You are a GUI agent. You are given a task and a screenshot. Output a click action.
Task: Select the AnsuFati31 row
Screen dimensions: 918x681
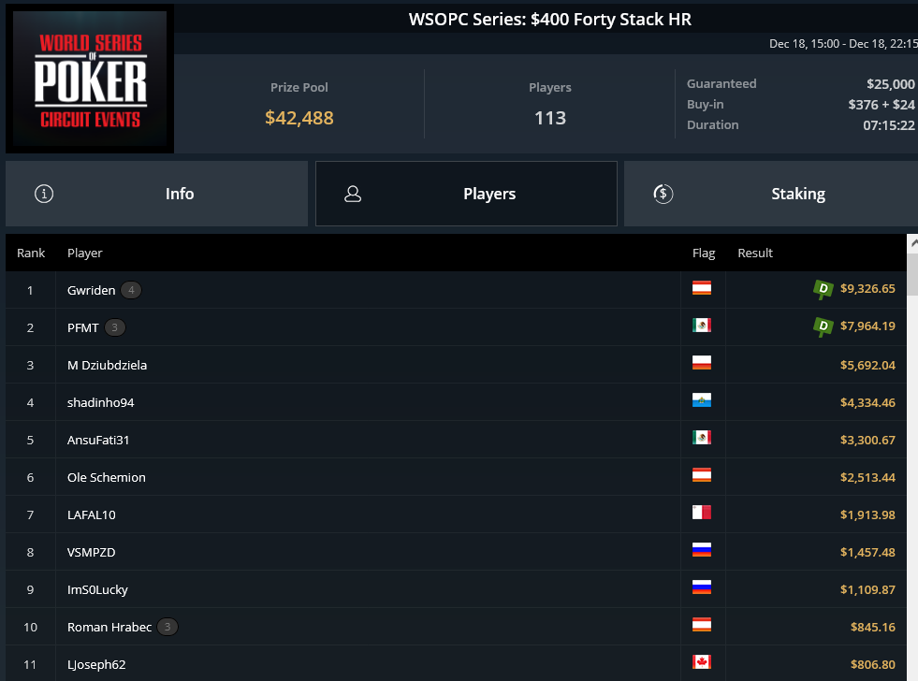[456, 440]
